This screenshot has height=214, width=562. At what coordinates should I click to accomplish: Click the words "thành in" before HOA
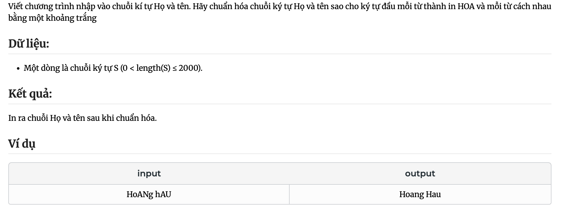(440, 6)
